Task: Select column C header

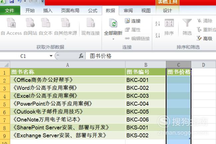Action: point(178,65)
